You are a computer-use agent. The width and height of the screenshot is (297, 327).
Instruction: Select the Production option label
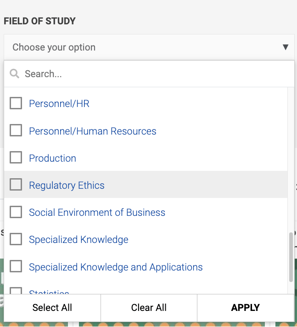pyautogui.click(x=52, y=158)
